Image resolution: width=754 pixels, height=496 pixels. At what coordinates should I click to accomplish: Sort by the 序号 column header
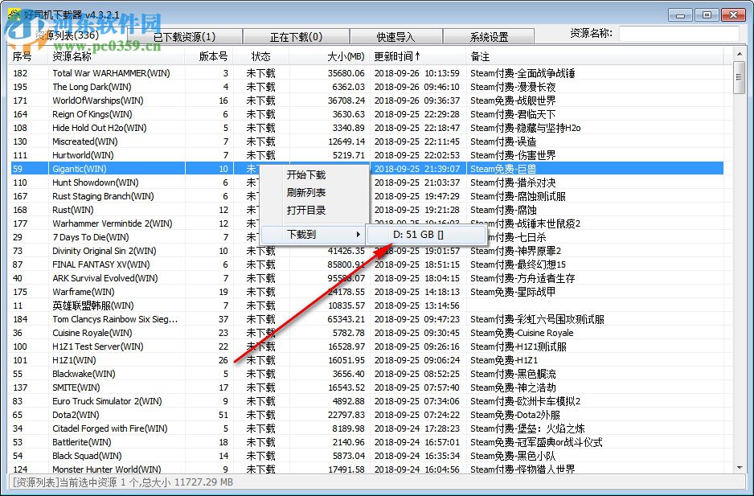(x=28, y=56)
